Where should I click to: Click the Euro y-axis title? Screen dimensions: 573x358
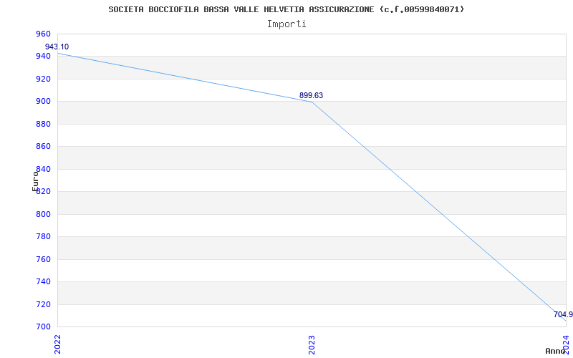coord(35,181)
